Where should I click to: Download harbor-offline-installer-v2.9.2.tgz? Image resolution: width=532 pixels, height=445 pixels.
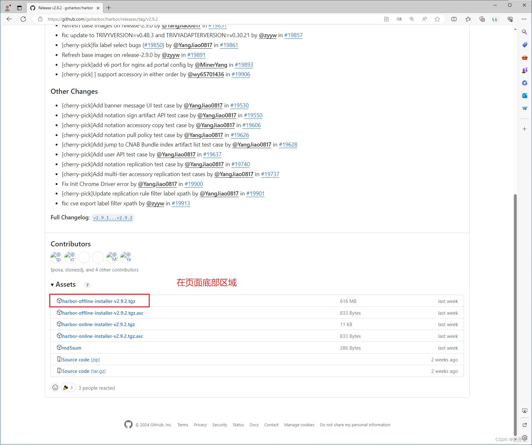(x=99, y=301)
